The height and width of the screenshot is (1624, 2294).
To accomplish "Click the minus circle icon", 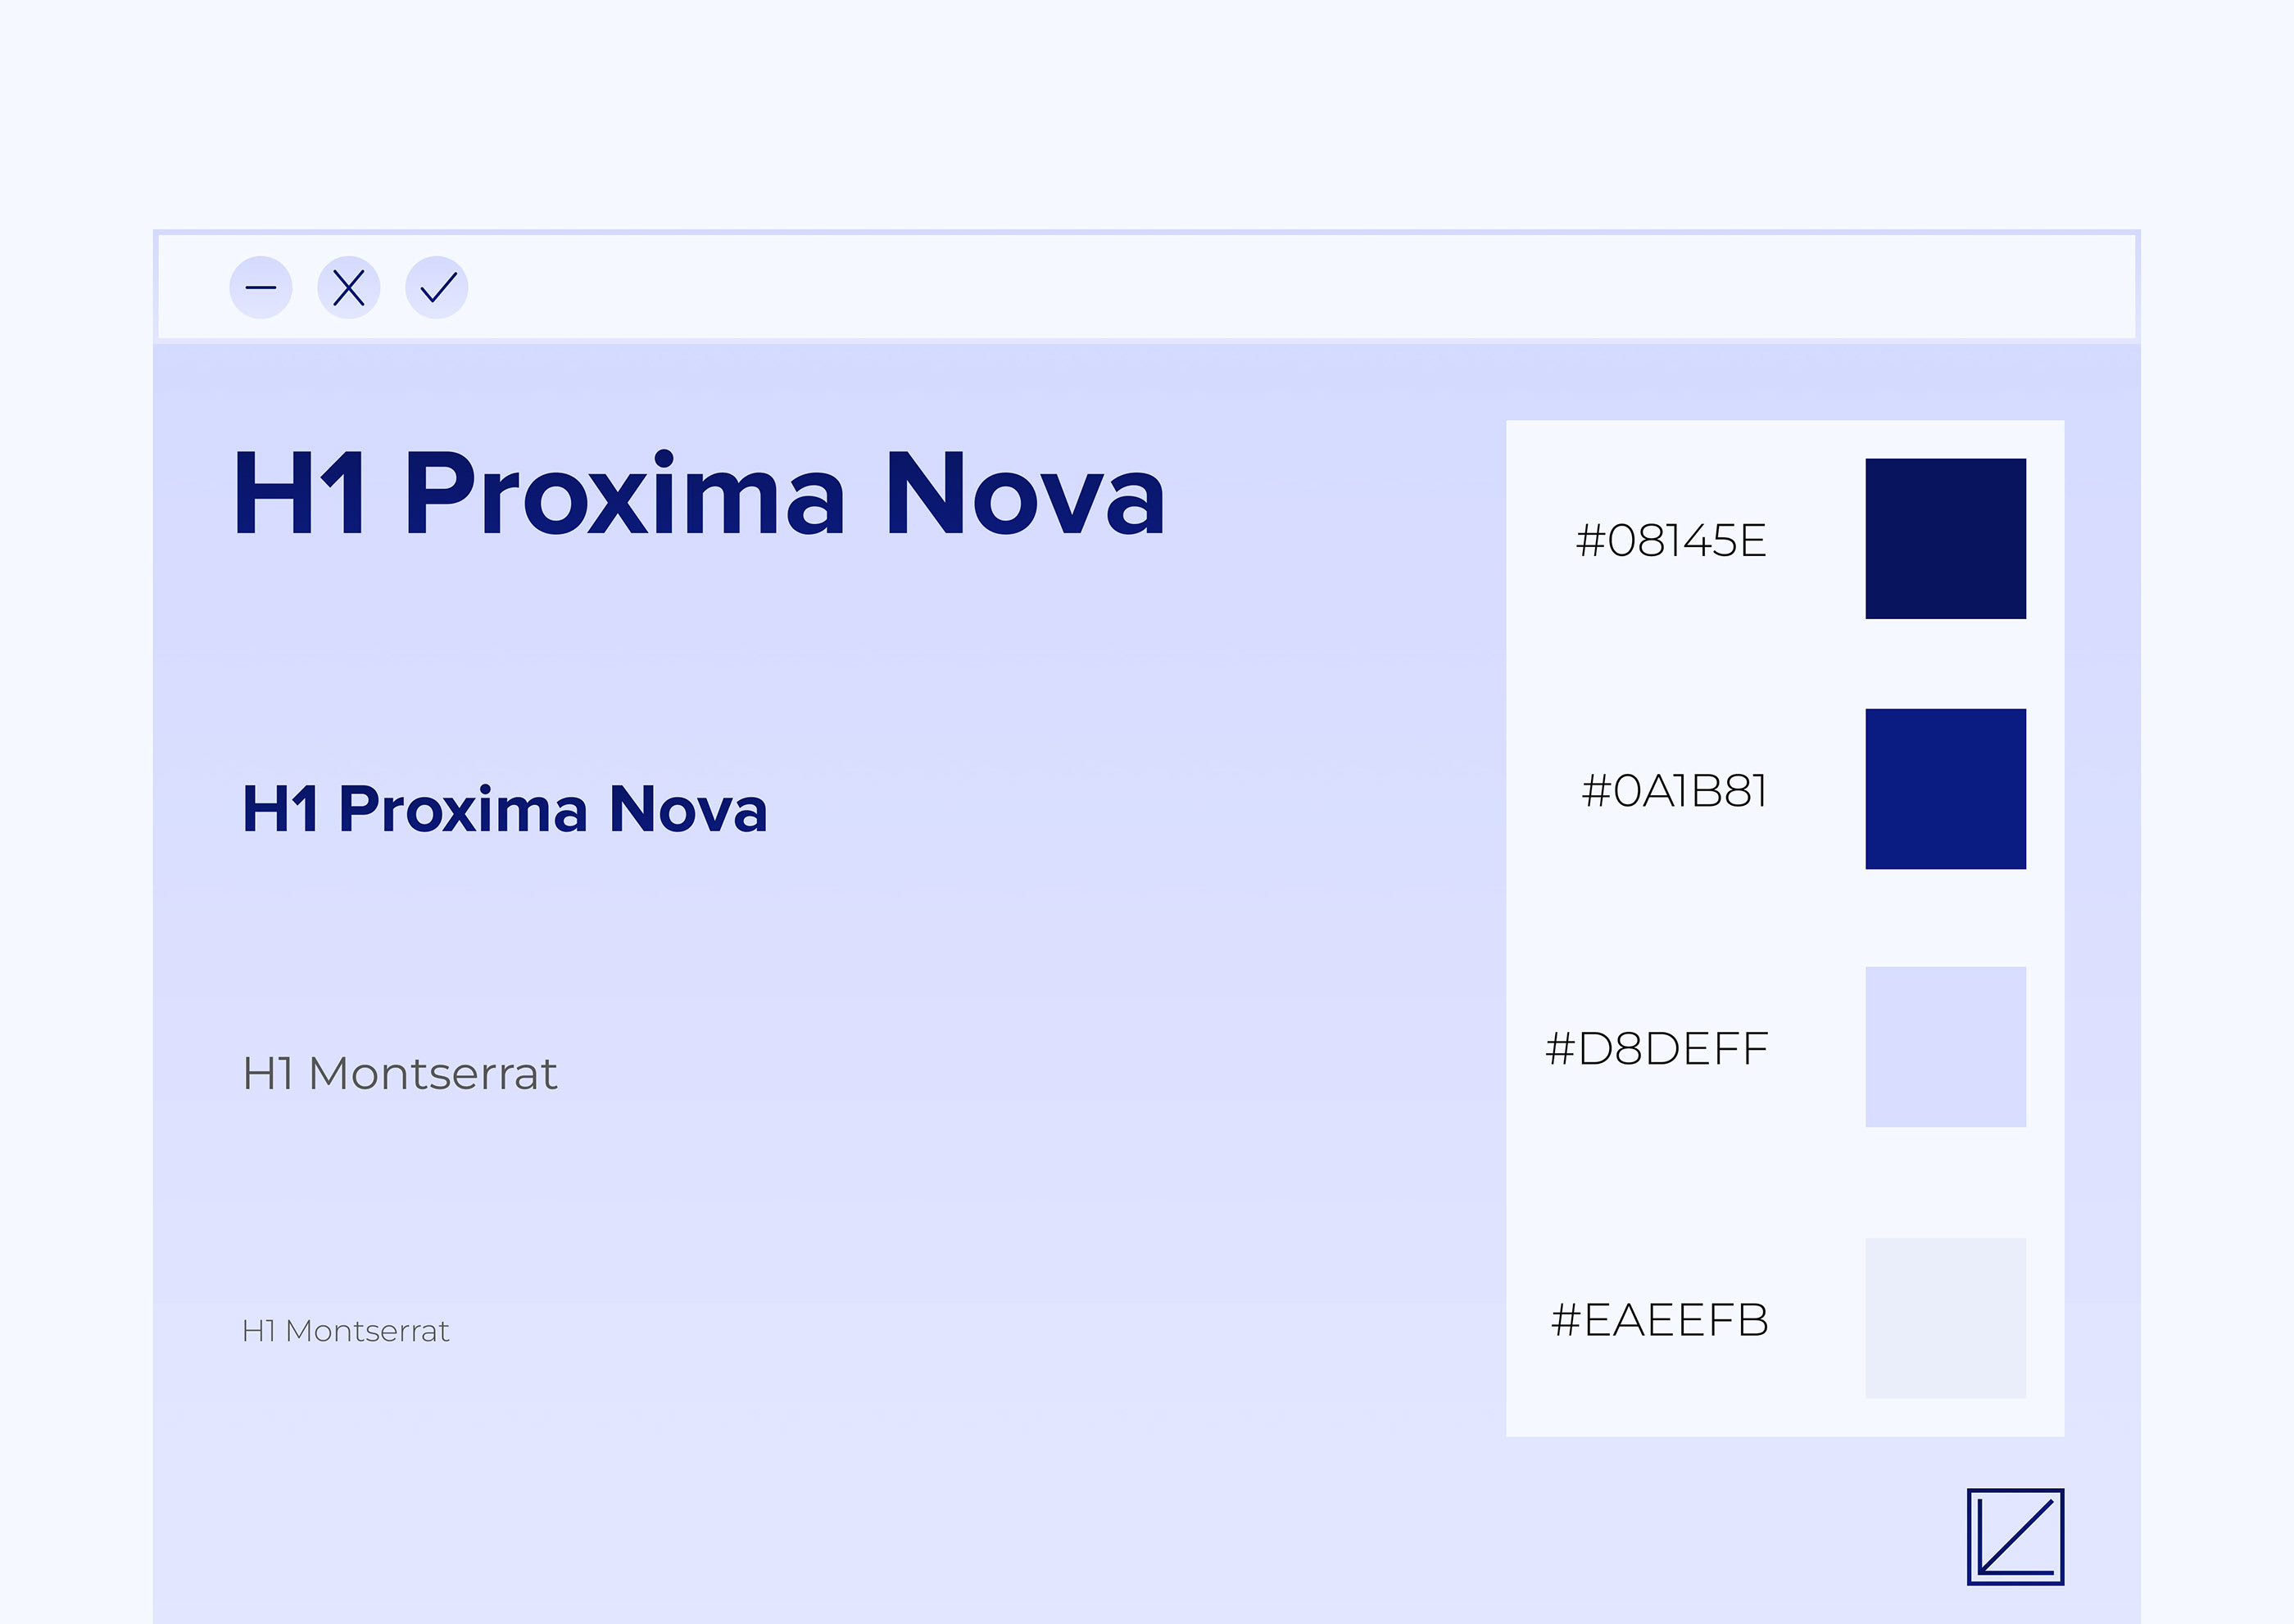I will [260, 288].
